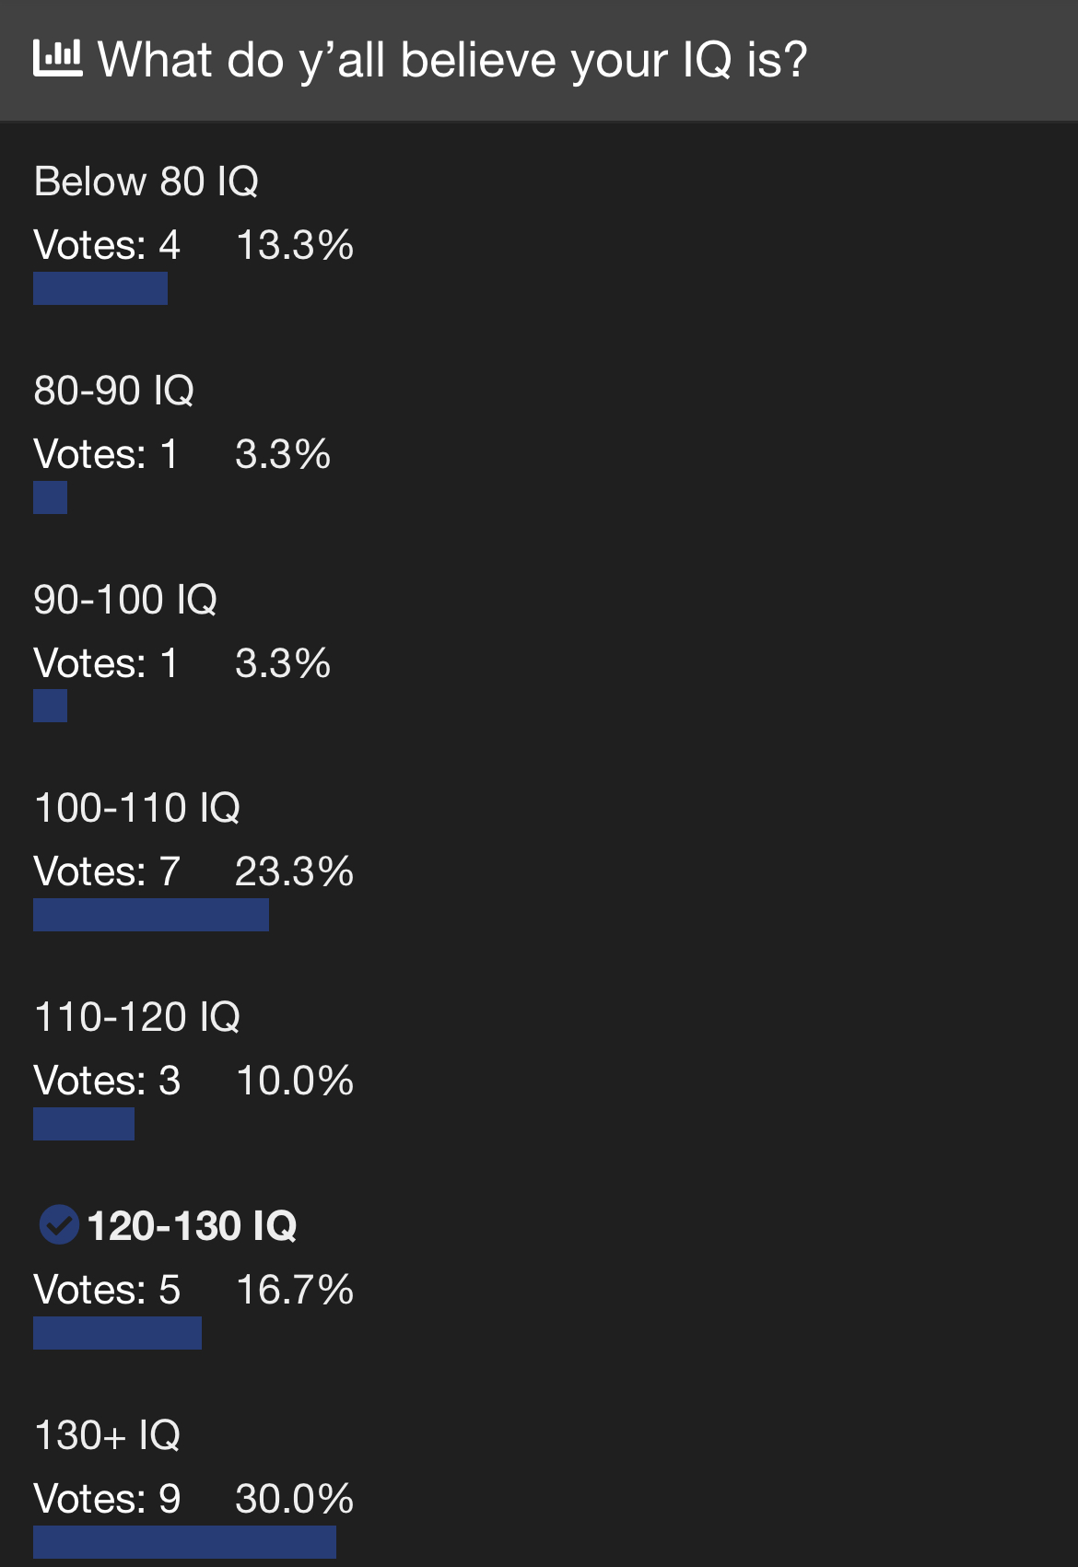Choose the 100-110 IQ option

[136, 808]
